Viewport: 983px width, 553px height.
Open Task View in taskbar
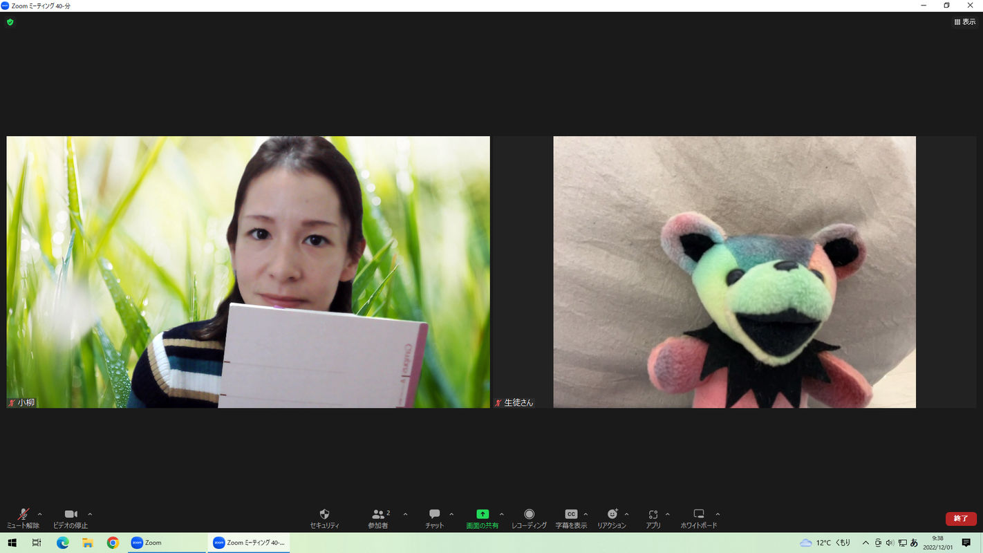(x=37, y=543)
